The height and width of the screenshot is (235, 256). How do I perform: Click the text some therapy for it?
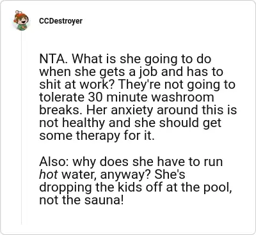pos(97,136)
